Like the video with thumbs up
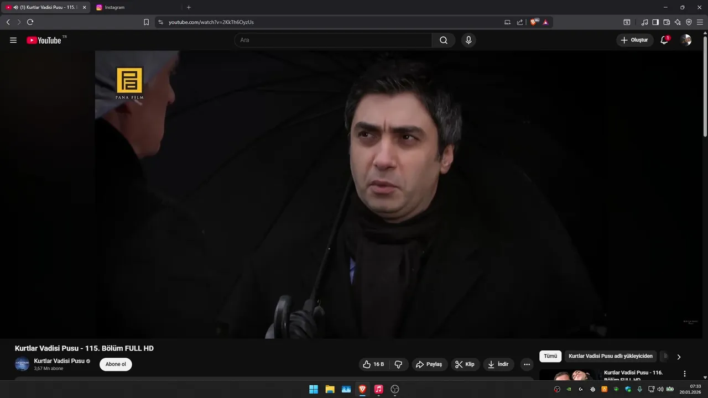The width and height of the screenshot is (708, 398). 374,364
